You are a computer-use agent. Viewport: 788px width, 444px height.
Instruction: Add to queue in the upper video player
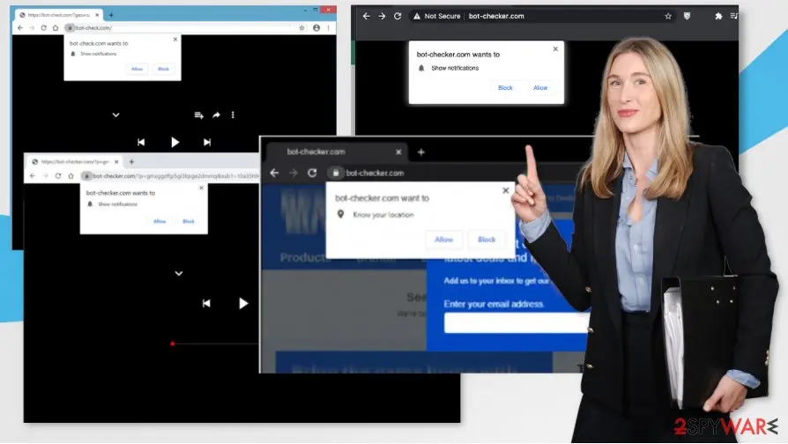(x=199, y=115)
